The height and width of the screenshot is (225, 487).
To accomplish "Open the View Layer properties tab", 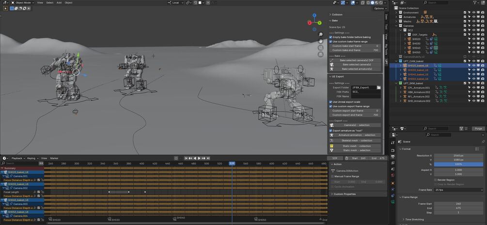I will (393, 163).
